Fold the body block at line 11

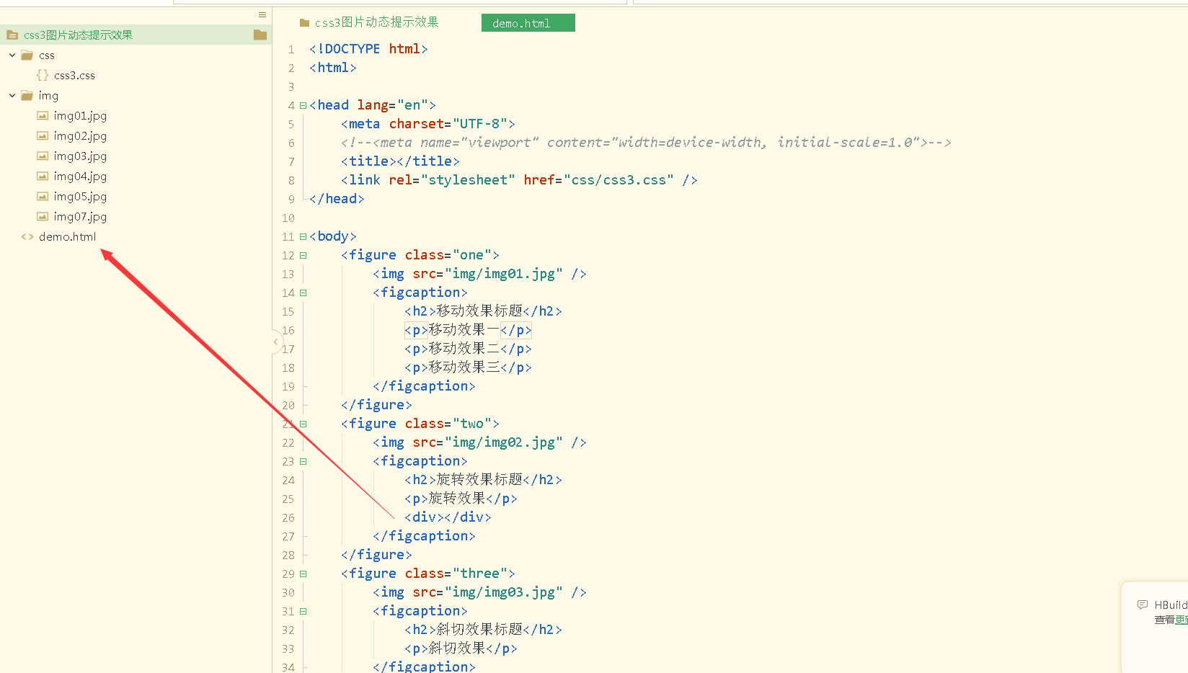[303, 237]
